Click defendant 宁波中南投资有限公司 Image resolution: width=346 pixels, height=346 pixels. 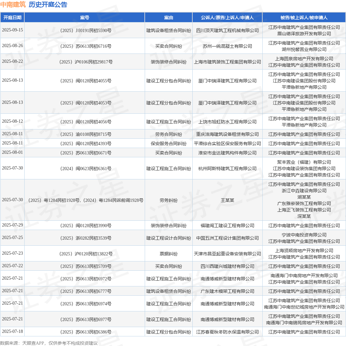[x=304, y=235]
